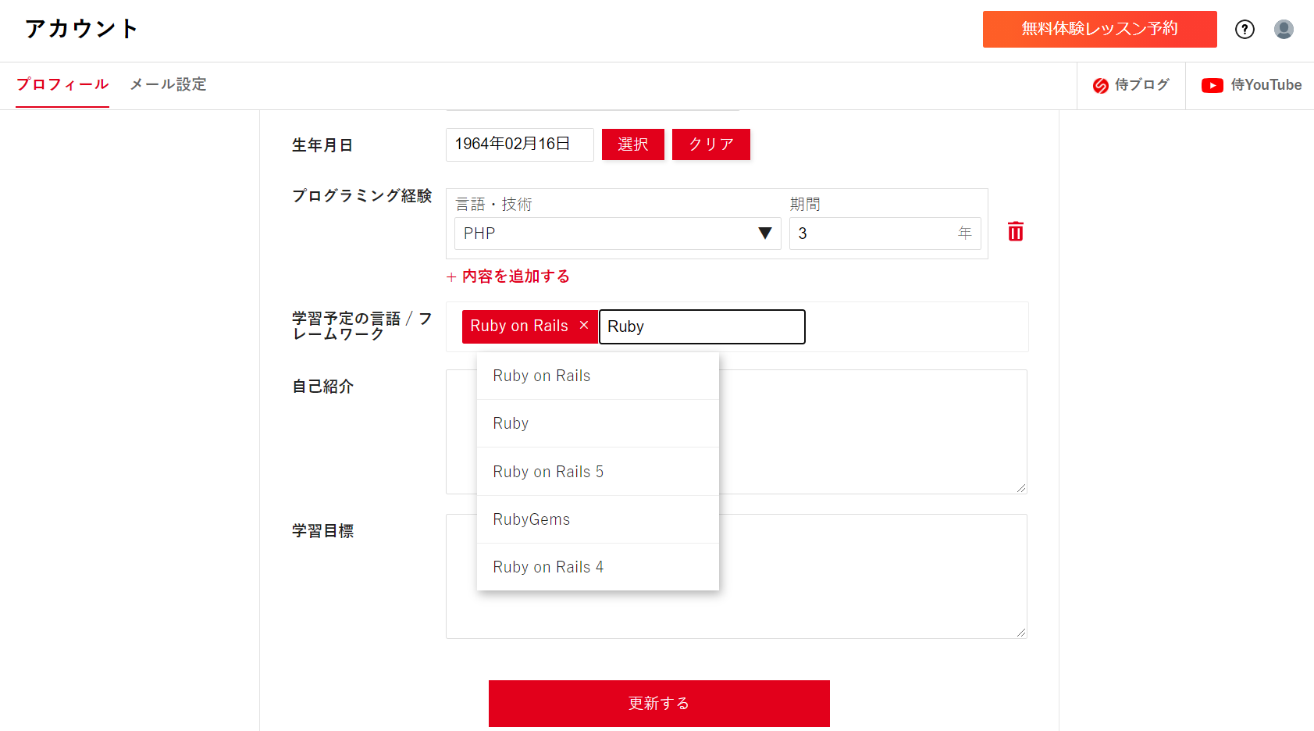Focus the 期間 years input field

tap(874, 234)
